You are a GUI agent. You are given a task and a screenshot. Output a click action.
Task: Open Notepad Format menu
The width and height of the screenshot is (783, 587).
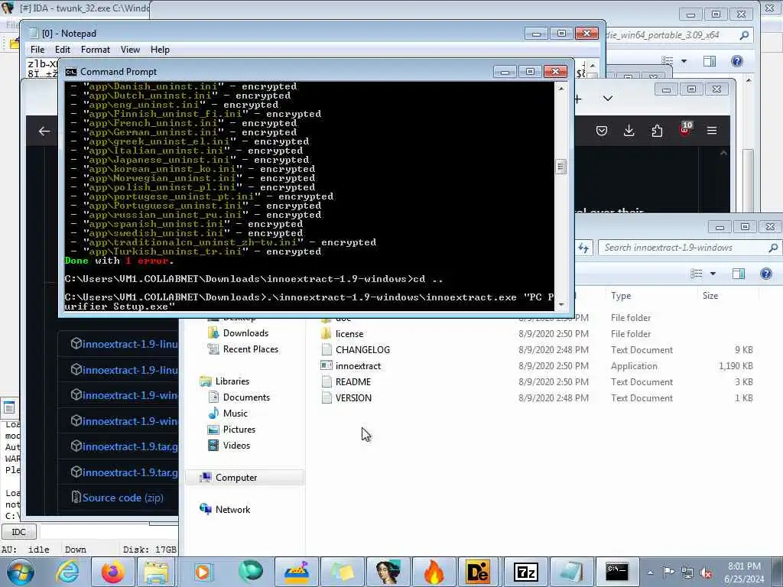coord(96,50)
